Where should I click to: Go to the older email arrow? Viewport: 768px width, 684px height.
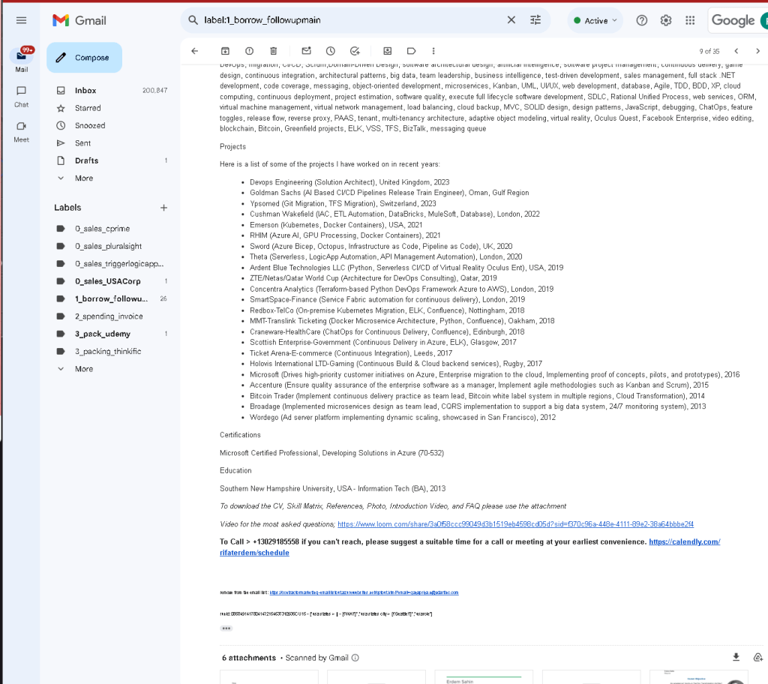[757, 51]
